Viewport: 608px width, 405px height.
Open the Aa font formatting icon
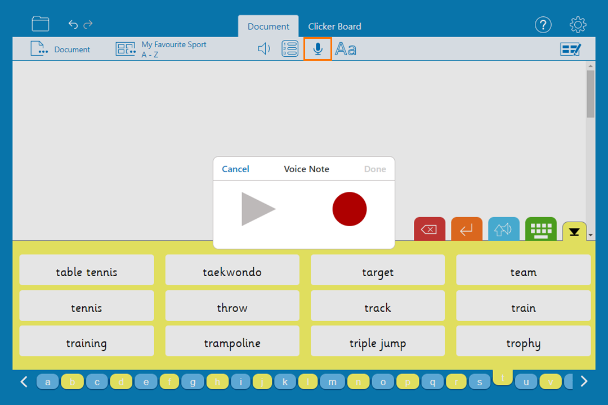click(x=346, y=49)
